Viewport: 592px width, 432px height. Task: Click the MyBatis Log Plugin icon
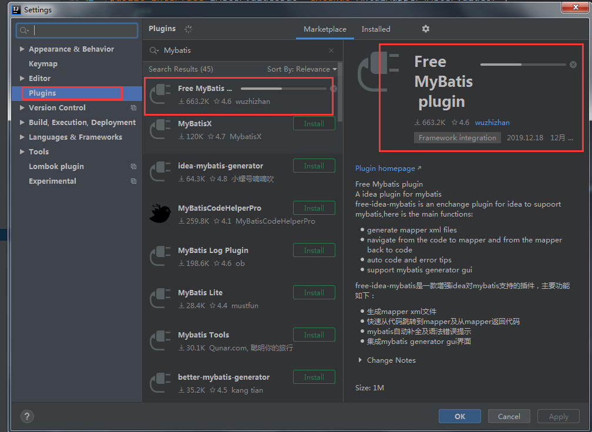160,256
